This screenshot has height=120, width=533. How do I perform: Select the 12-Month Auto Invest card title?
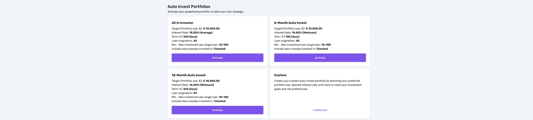[188, 75]
